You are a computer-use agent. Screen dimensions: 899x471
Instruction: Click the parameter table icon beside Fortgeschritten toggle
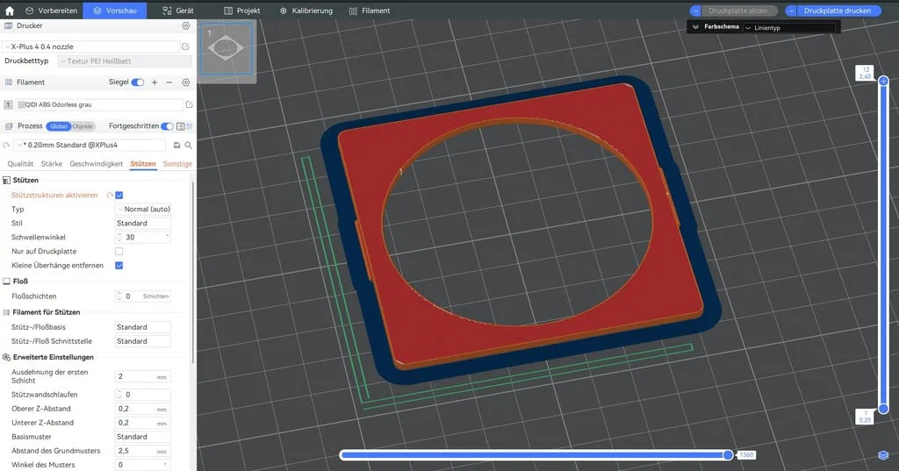coord(181,126)
